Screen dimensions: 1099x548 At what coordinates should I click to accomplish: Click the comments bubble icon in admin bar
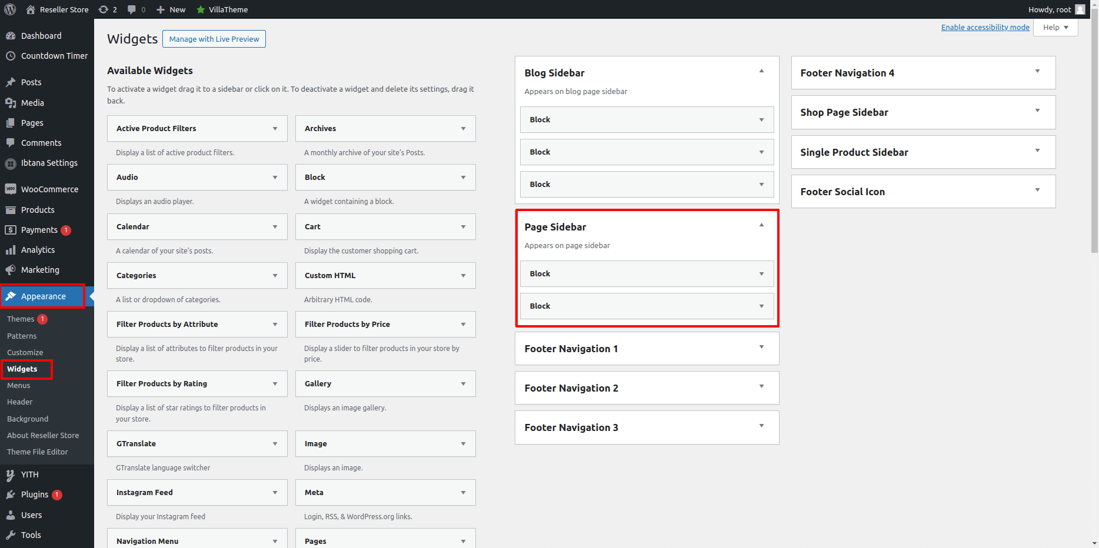click(x=132, y=9)
